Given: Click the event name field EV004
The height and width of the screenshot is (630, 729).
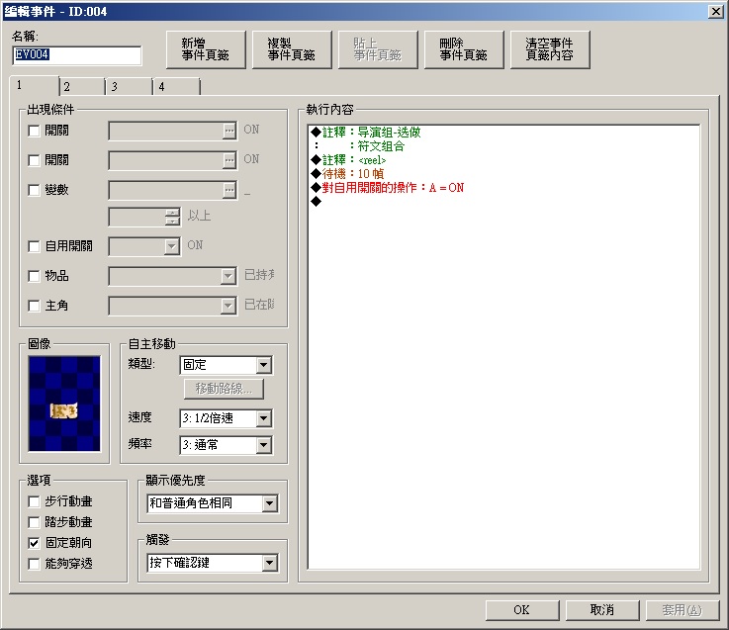Looking at the screenshot, I should pyautogui.click(x=77, y=55).
